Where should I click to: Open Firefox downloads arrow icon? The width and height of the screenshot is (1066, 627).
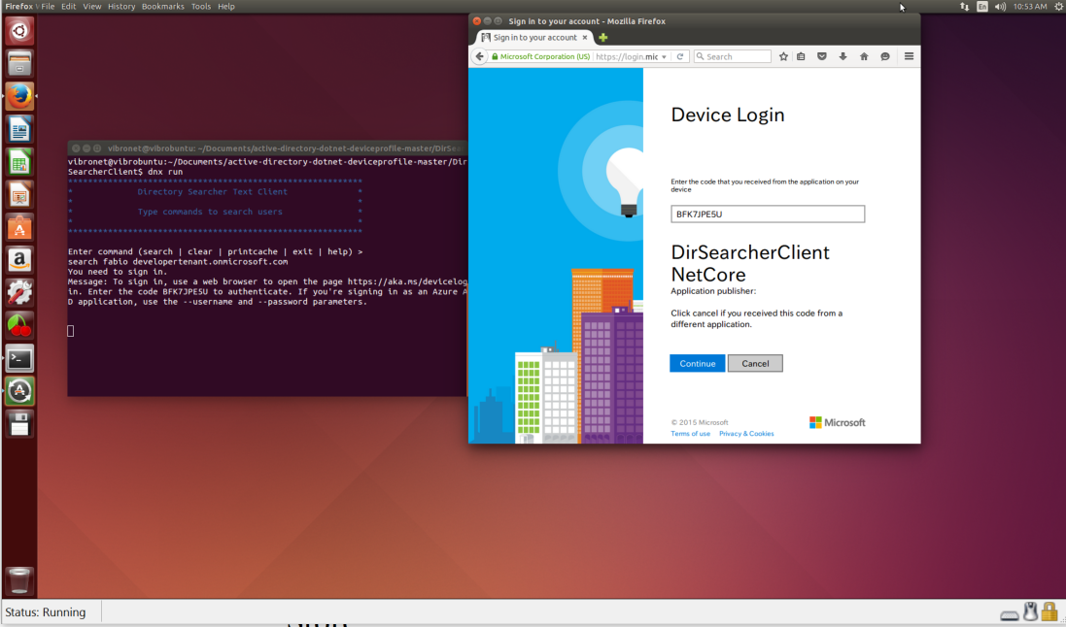(x=843, y=56)
